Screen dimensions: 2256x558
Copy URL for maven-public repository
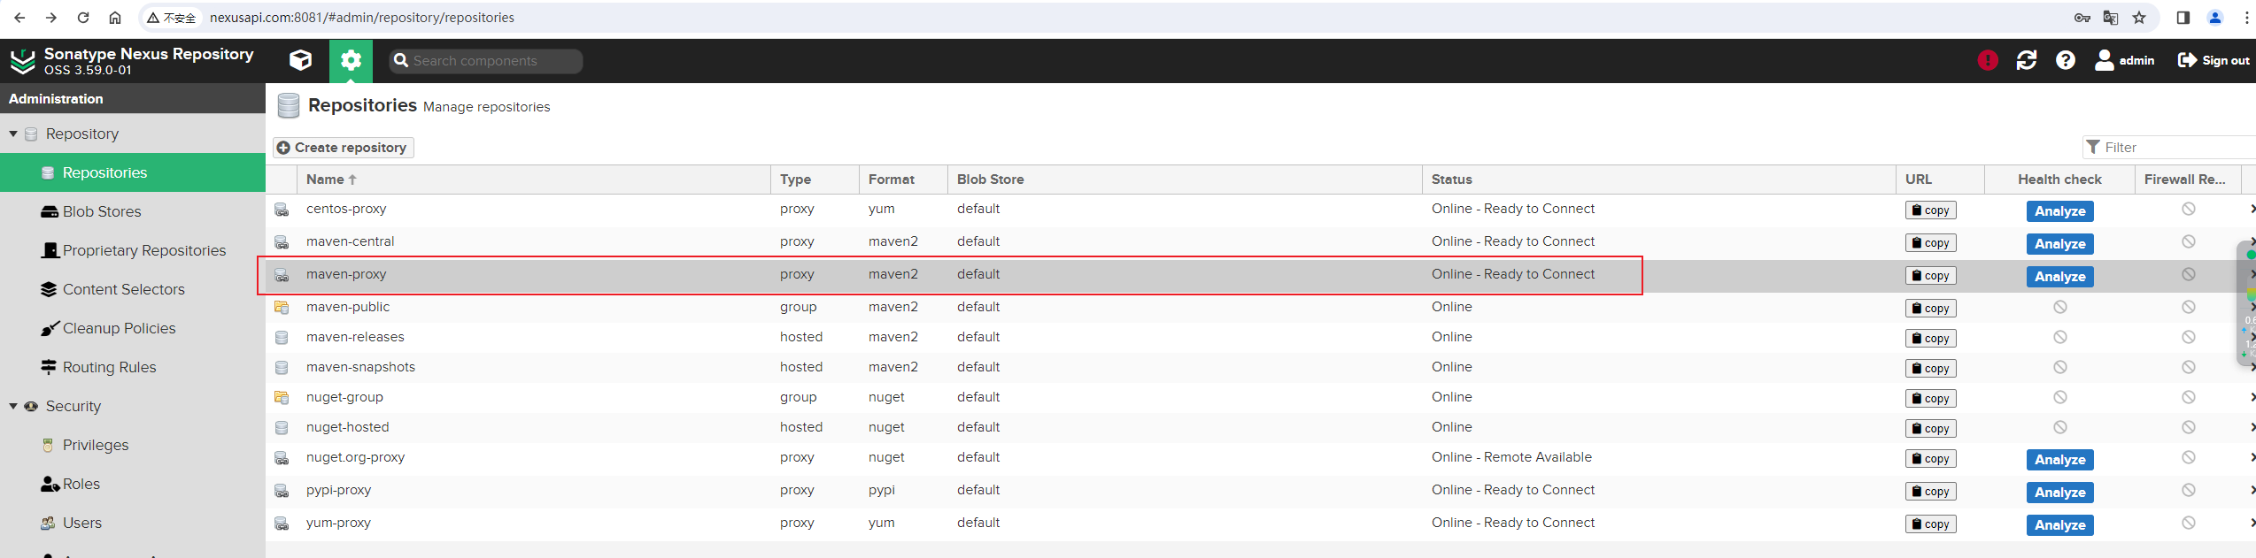[1930, 309]
